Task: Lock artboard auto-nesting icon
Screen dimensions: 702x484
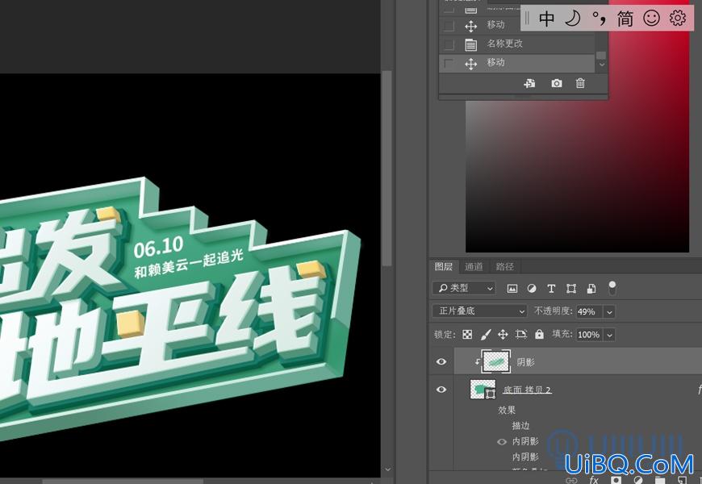Action: point(520,335)
